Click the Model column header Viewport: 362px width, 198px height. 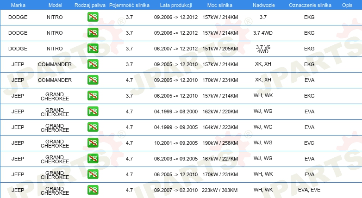(x=55, y=5)
